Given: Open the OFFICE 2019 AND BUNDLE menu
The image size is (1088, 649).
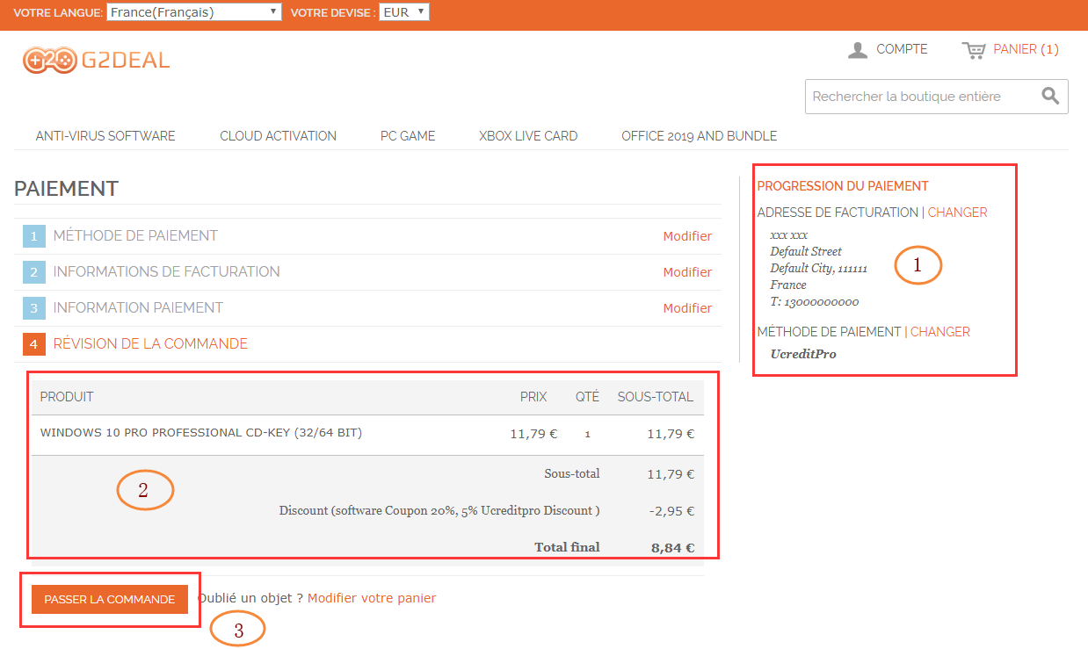Looking at the screenshot, I should pos(699,136).
